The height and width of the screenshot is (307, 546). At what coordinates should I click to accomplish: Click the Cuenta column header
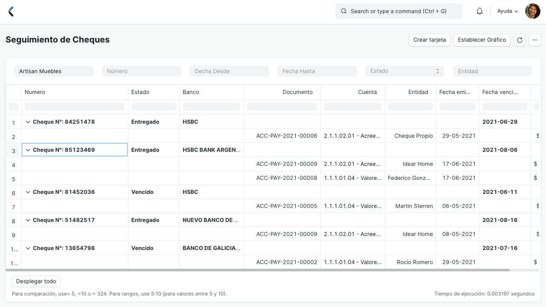click(x=353, y=92)
